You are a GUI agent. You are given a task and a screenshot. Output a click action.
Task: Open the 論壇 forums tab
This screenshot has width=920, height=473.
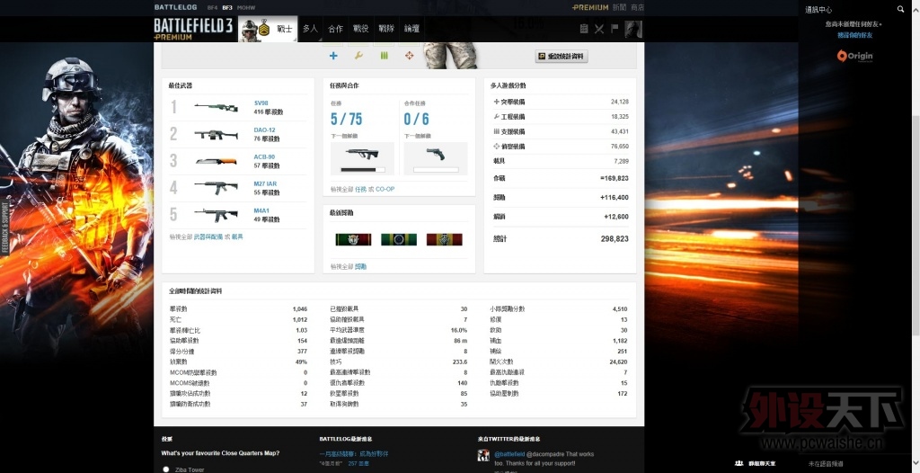[x=411, y=28]
